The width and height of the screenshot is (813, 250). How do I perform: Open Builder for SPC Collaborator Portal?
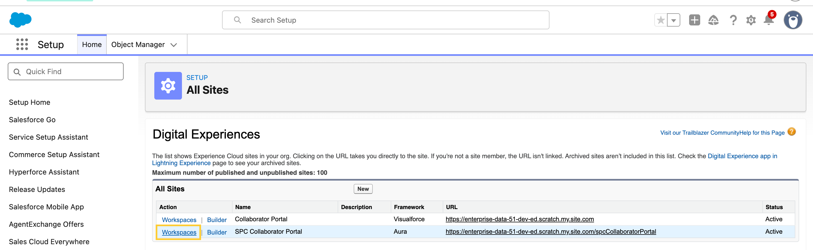click(217, 232)
